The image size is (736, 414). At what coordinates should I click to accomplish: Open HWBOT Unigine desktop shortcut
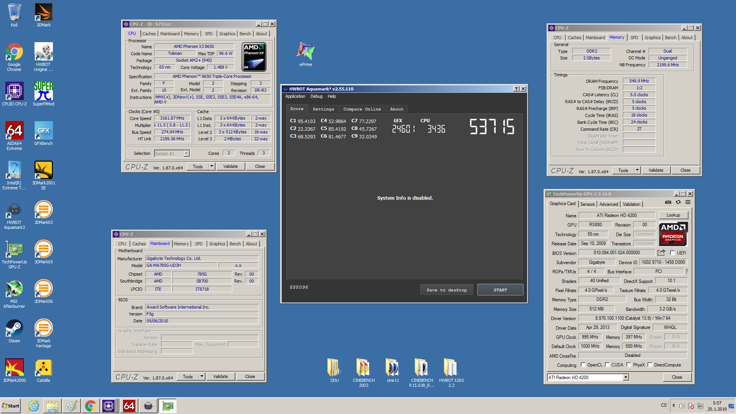[43, 57]
